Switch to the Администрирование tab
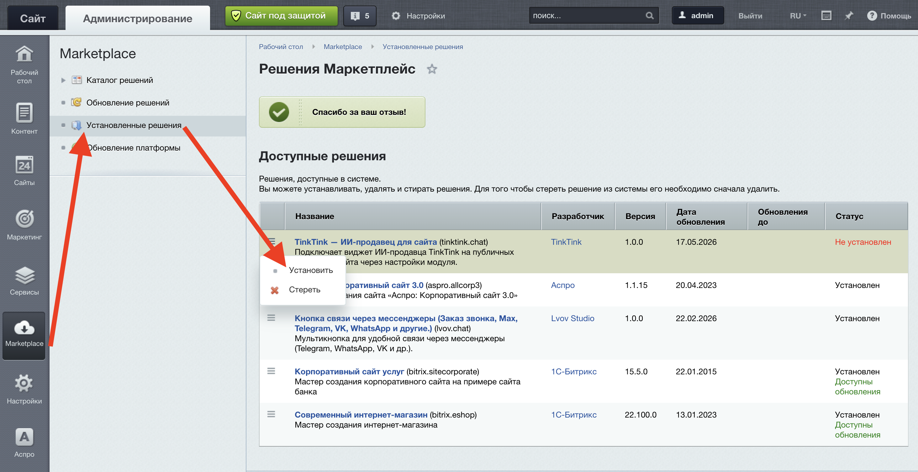Viewport: 918px width, 472px height. click(138, 18)
